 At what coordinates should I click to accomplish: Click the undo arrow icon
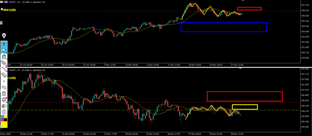click(4, 87)
